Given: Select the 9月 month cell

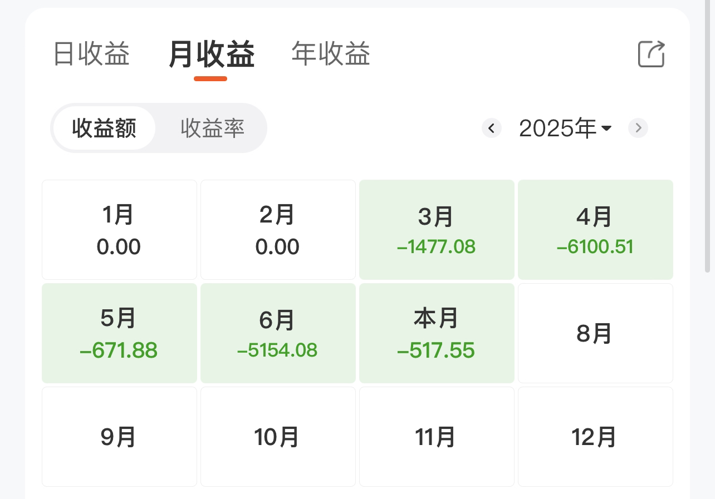Looking at the screenshot, I should pyautogui.click(x=119, y=437).
